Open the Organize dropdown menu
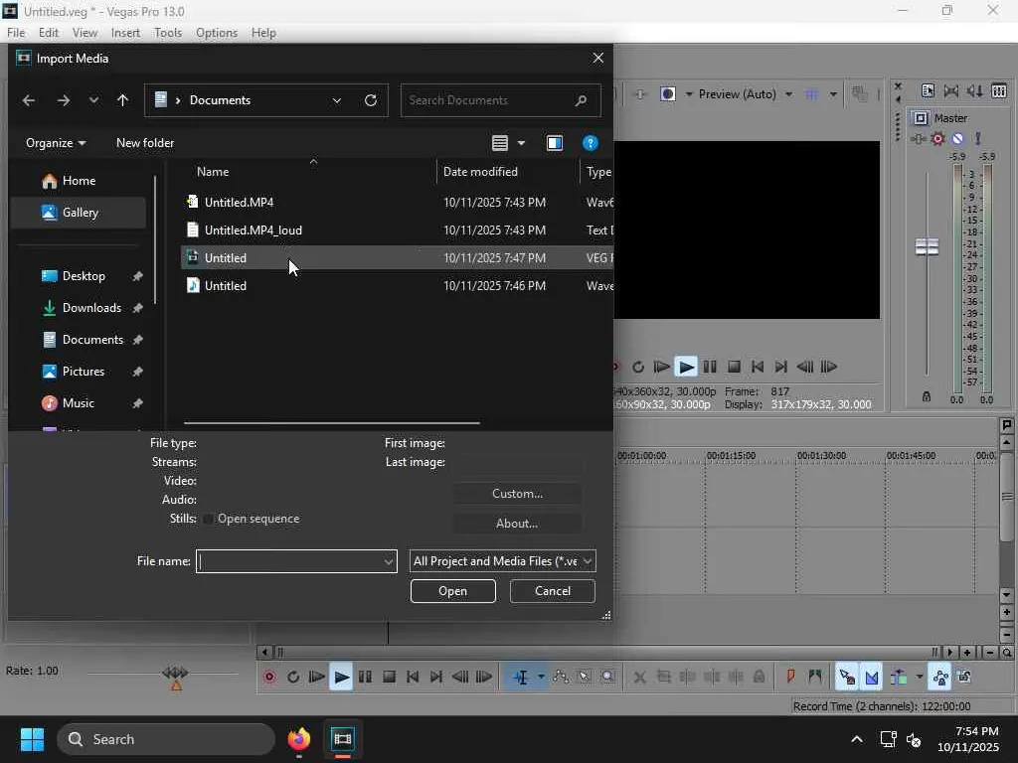 coord(56,143)
